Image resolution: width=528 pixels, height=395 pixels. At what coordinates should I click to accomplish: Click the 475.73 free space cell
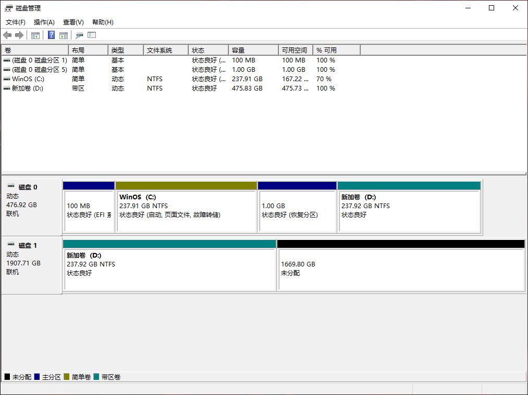(x=296, y=88)
